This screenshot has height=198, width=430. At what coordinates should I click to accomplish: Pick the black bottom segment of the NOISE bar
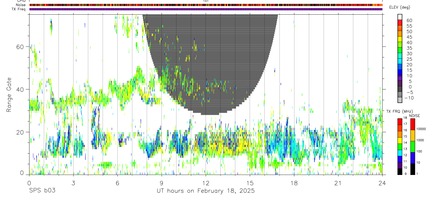(x=412, y=169)
